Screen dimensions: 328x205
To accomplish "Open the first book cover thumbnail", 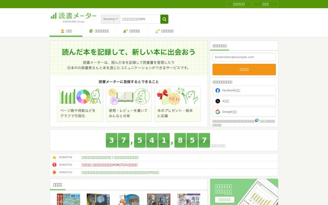I will (x=69, y=200).
